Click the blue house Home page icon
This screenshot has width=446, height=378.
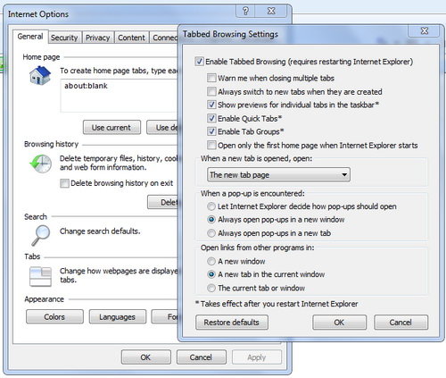[40, 76]
